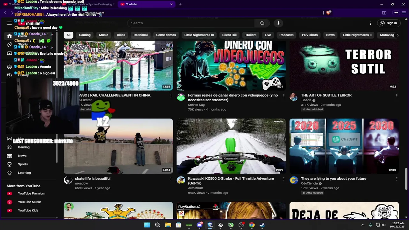Select the All filter chip

pyautogui.click(x=68, y=35)
